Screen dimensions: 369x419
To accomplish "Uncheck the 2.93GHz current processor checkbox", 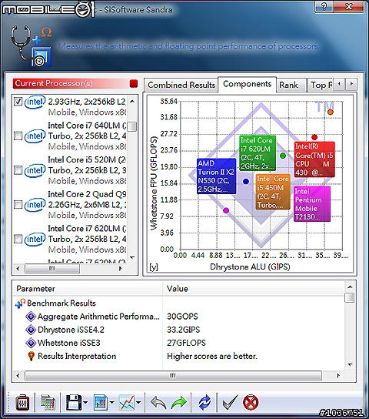I will pyautogui.click(x=18, y=102).
